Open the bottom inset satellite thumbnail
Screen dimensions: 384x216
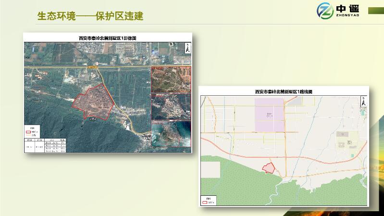[171, 133]
